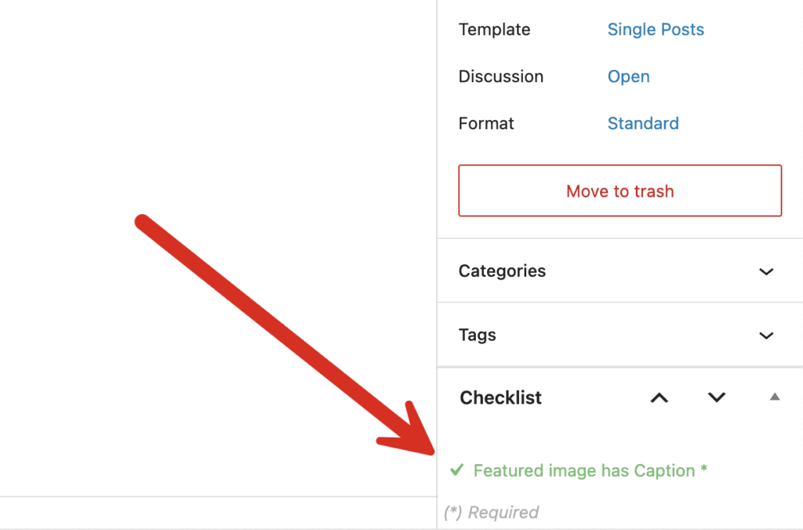Image resolution: width=803 pixels, height=530 pixels.
Task: Click the Checklist panel heading
Action: pos(500,398)
